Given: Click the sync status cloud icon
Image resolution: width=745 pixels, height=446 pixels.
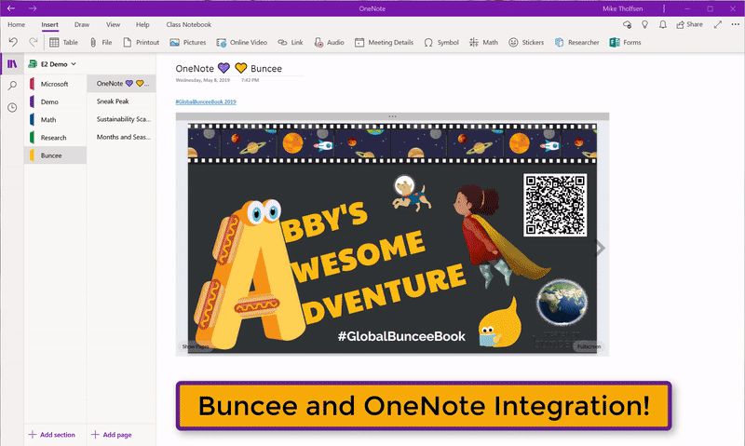Looking at the screenshot, I should pyautogui.click(x=627, y=24).
